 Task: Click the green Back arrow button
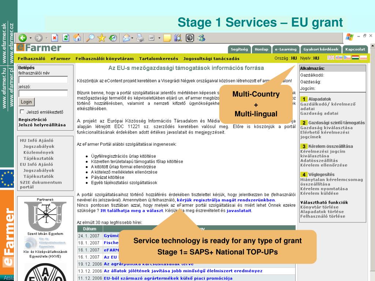pos(23,38)
